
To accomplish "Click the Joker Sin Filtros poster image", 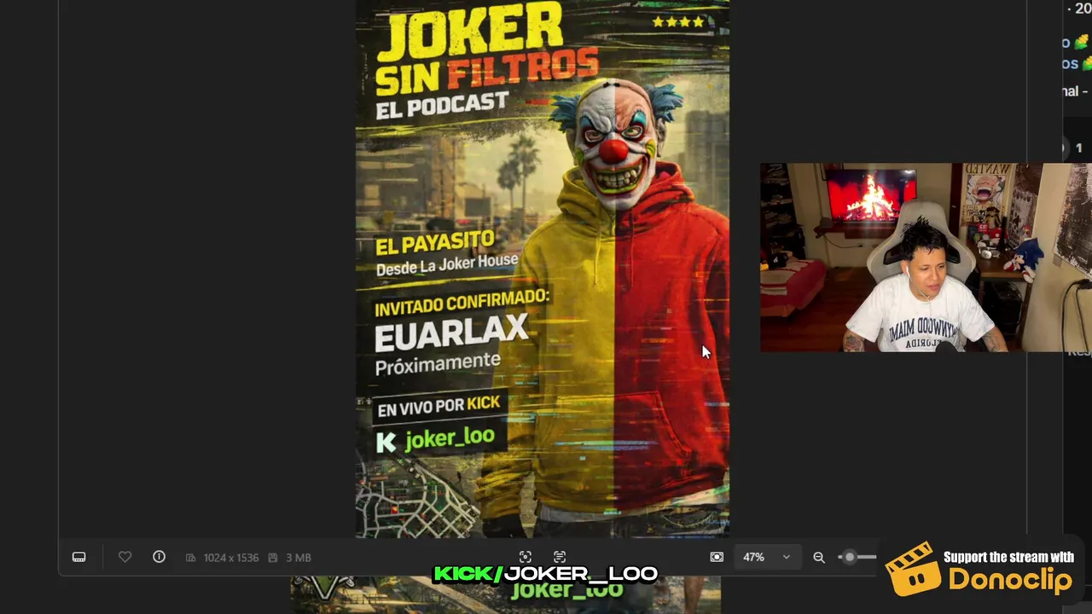I will 543,269.
